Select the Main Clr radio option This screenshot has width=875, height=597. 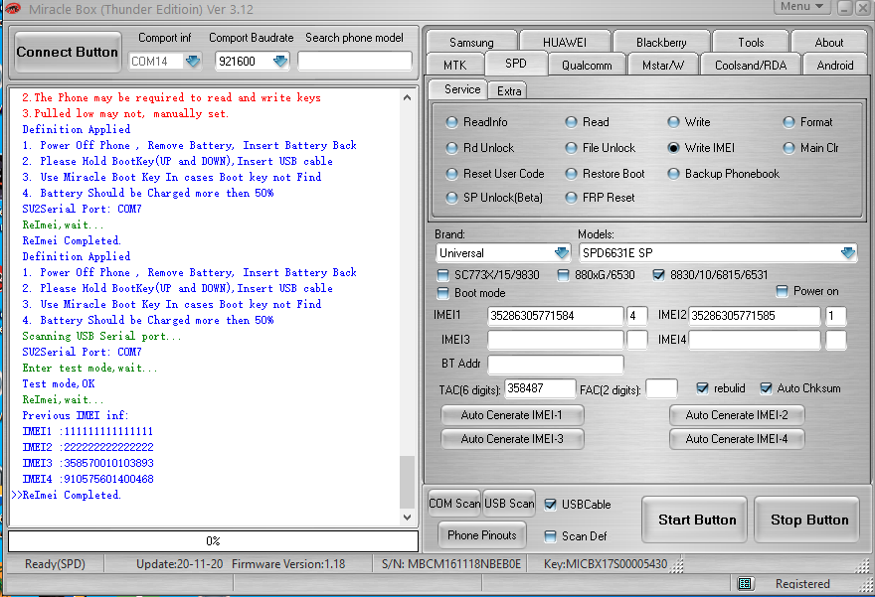tap(788, 148)
